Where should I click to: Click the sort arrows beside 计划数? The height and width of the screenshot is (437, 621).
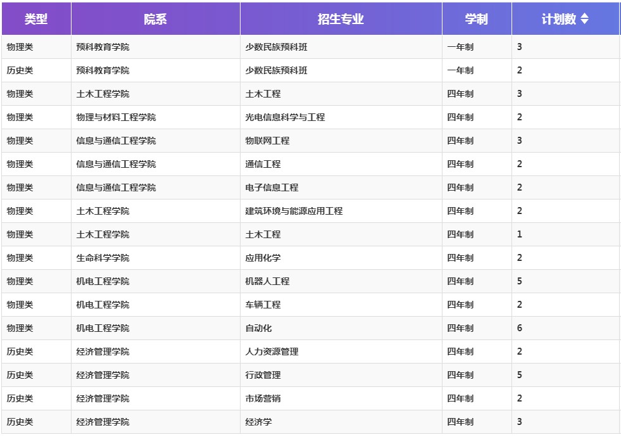click(584, 19)
